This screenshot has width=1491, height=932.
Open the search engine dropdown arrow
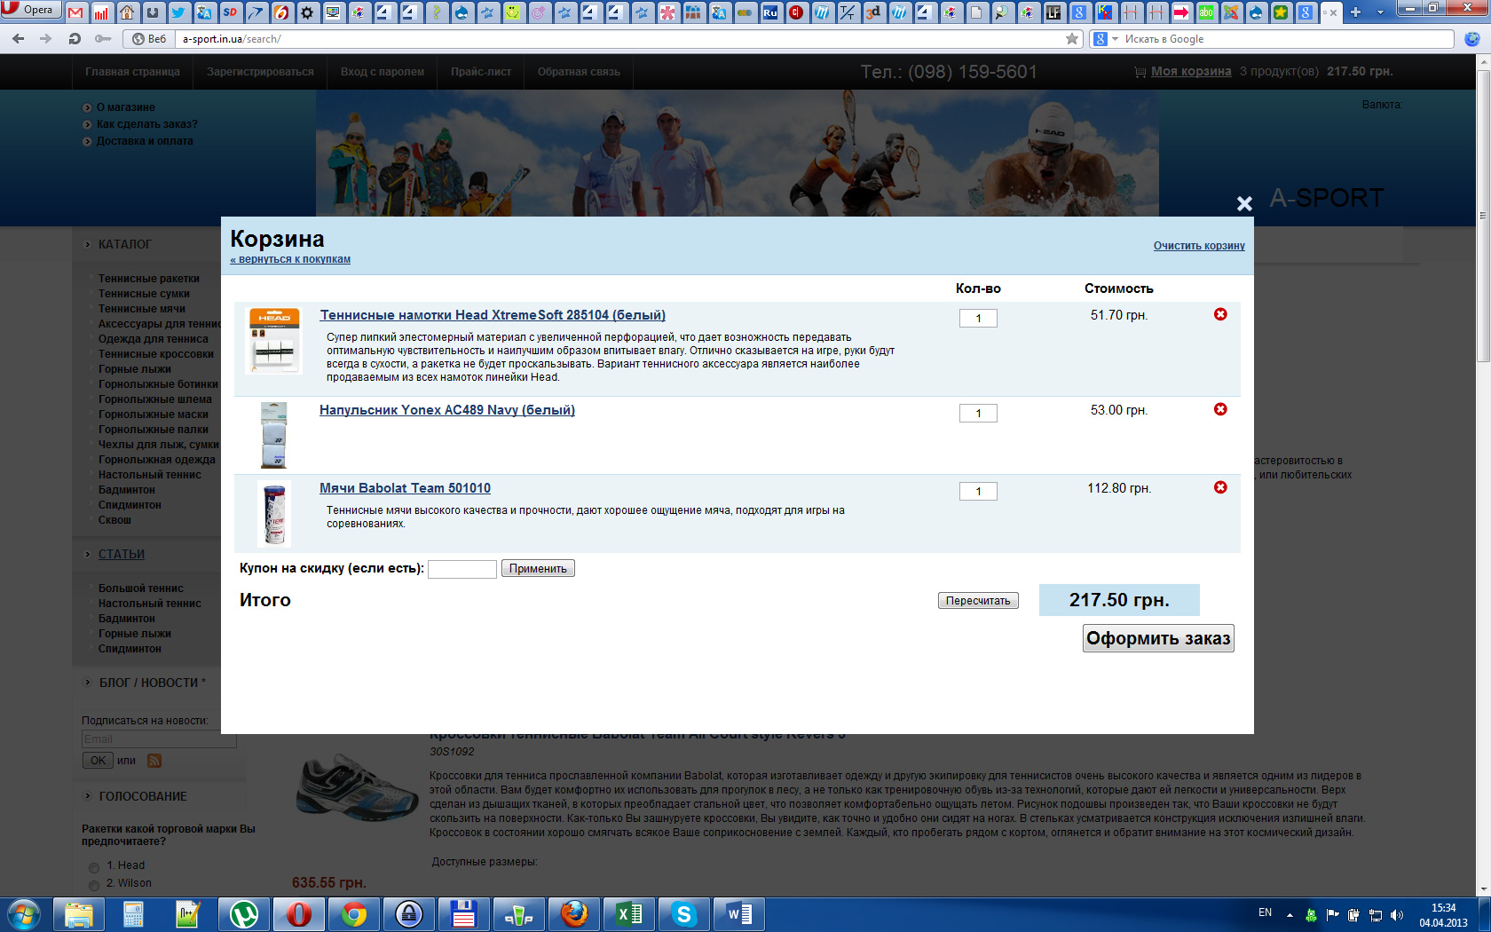1116,39
